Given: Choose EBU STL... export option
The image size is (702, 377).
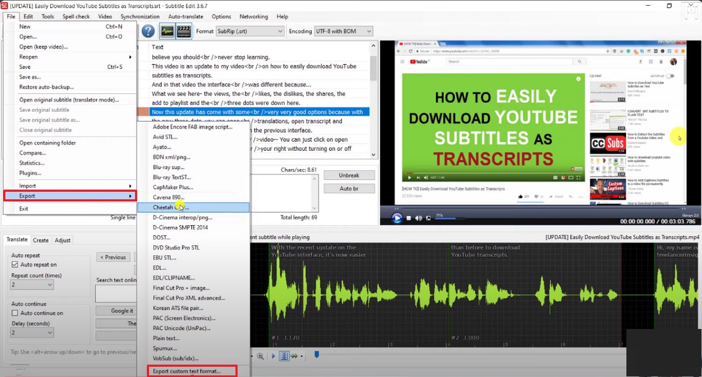Looking at the screenshot, I should click(x=193, y=258).
